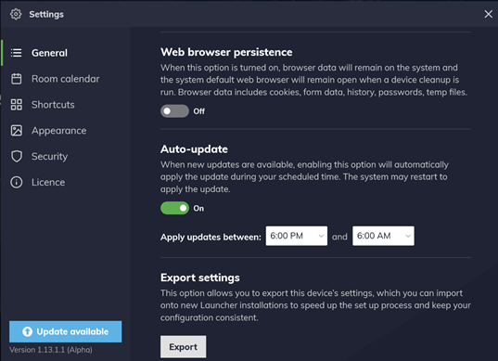Click the Settings title text
This screenshot has width=498, height=361.
46,14
